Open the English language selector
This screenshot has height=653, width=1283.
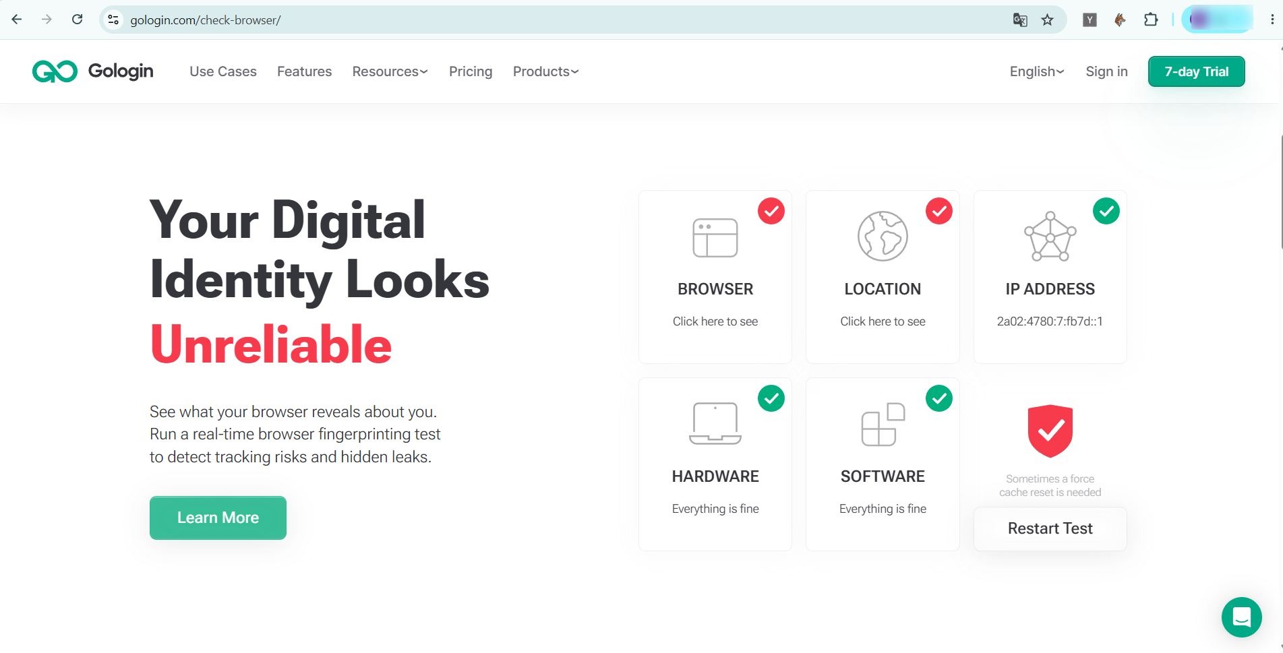tap(1037, 71)
